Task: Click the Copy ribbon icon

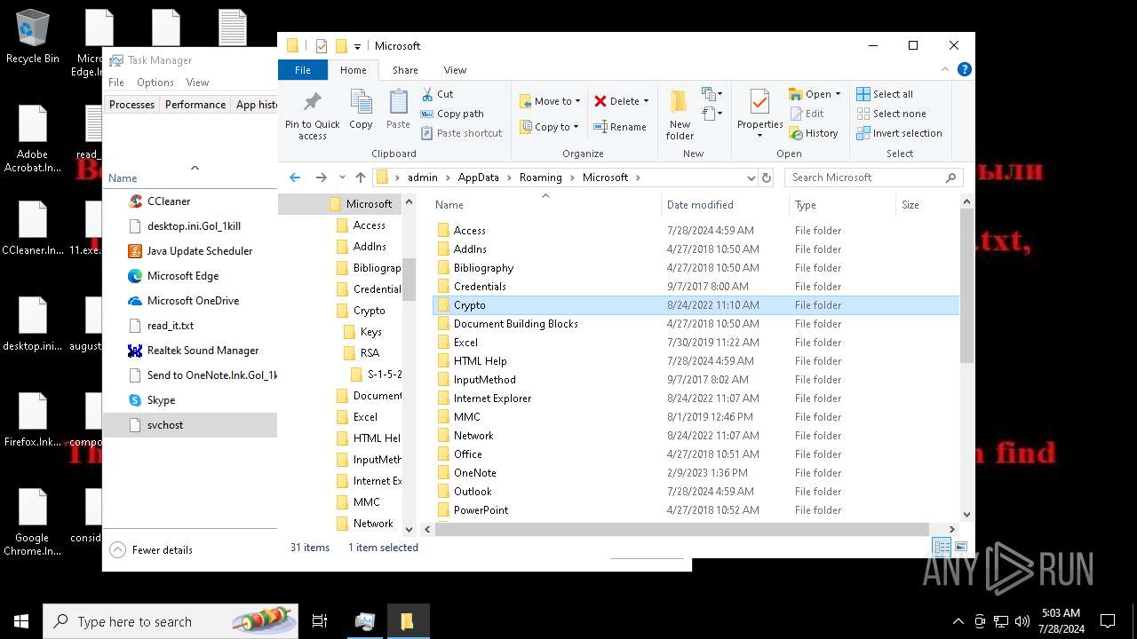Action: click(x=361, y=102)
